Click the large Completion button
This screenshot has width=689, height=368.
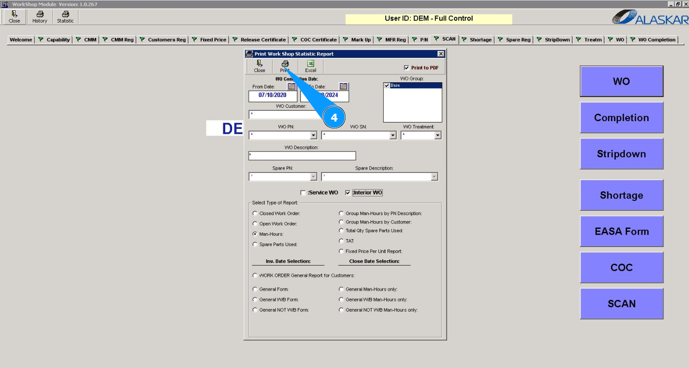pyautogui.click(x=621, y=118)
